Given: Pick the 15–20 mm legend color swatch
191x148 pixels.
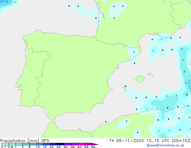Looking at the screenshot, I should click(47, 144).
